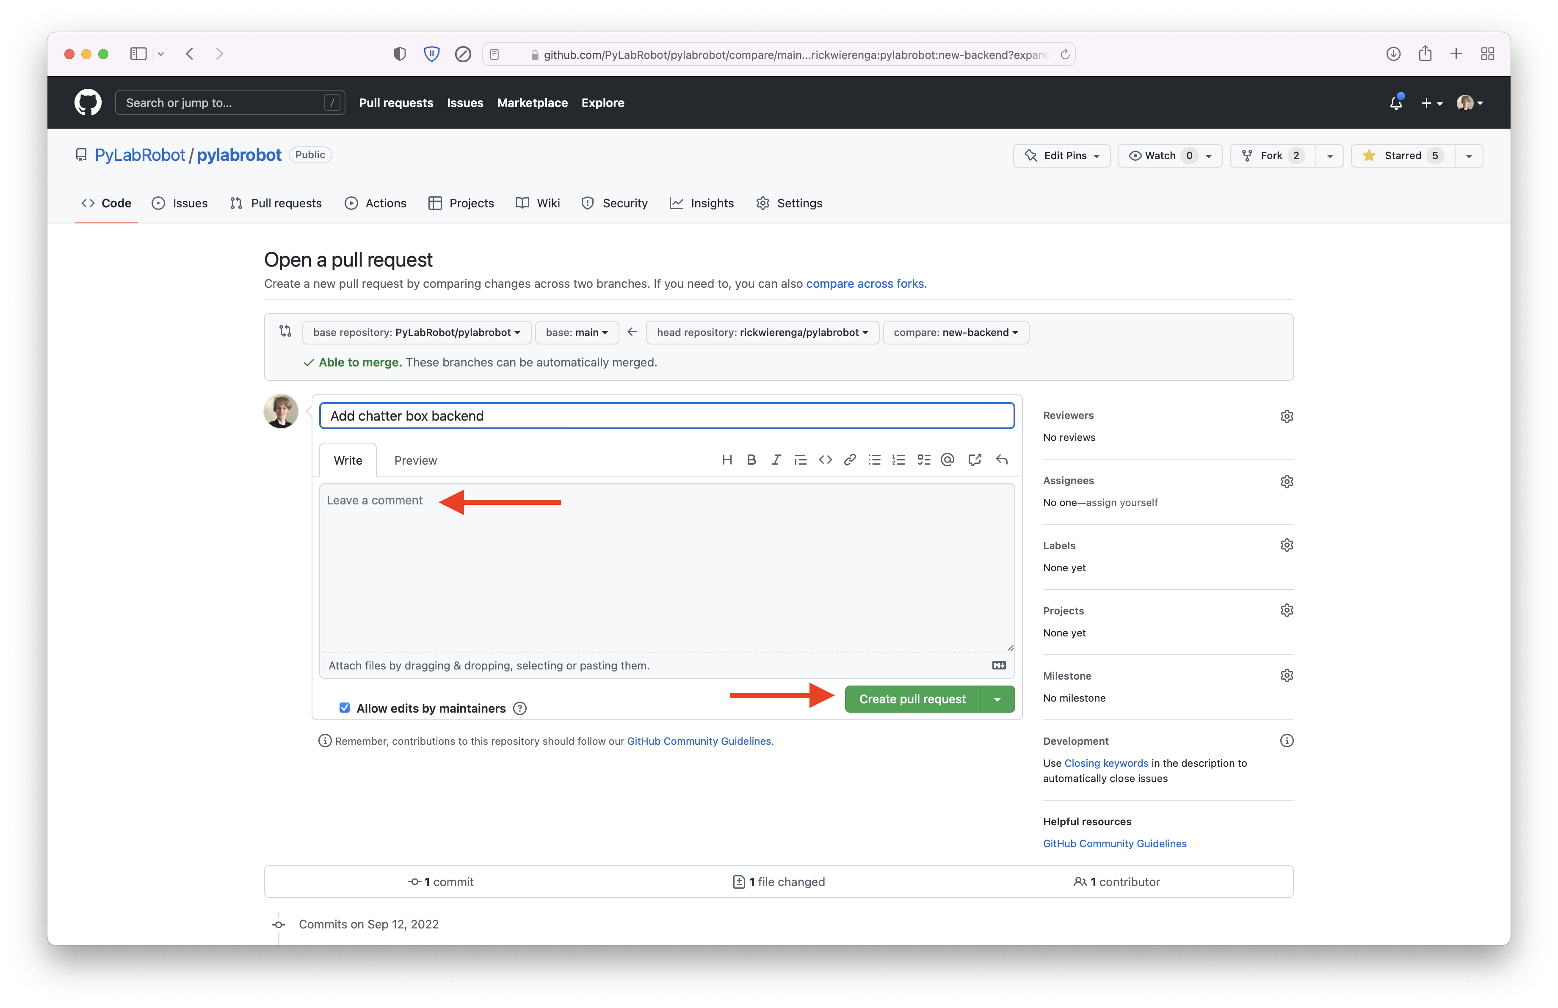Screen dimensions: 1558x1008
Task: Mention a user with the @ icon
Action: 948,459
